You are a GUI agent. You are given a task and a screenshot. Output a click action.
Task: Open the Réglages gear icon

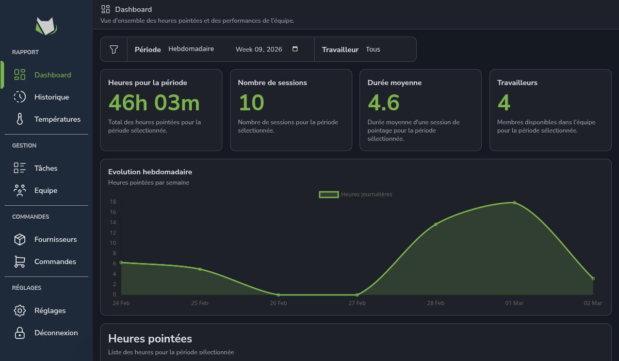coord(19,310)
